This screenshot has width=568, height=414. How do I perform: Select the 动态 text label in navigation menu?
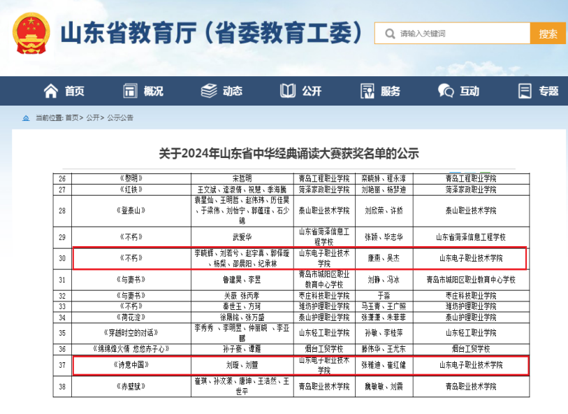(x=233, y=91)
